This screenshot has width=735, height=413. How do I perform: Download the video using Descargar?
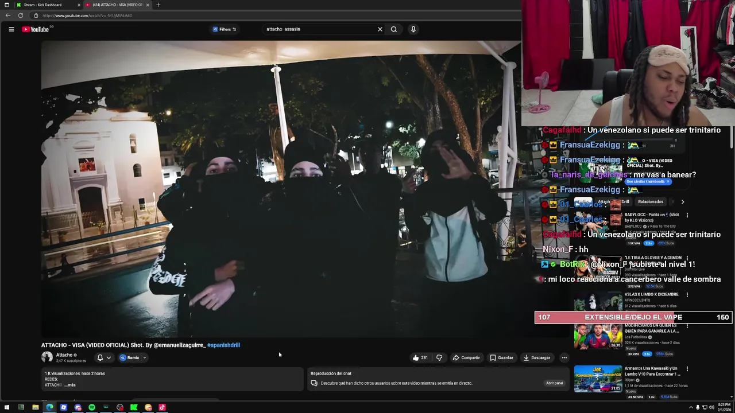tap(537, 358)
